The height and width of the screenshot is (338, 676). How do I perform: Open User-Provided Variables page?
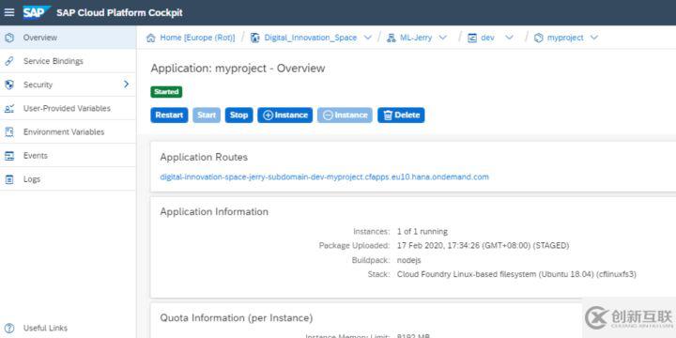pyautogui.click(x=69, y=108)
